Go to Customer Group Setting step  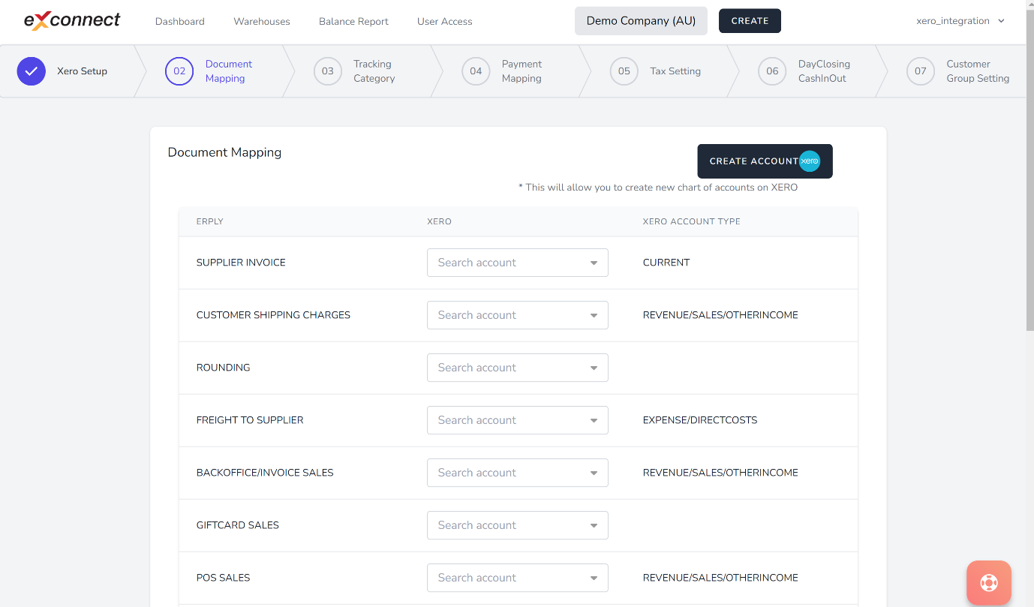click(978, 71)
